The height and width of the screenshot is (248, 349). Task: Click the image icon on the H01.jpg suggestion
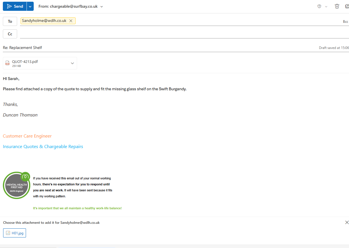point(8,233)
